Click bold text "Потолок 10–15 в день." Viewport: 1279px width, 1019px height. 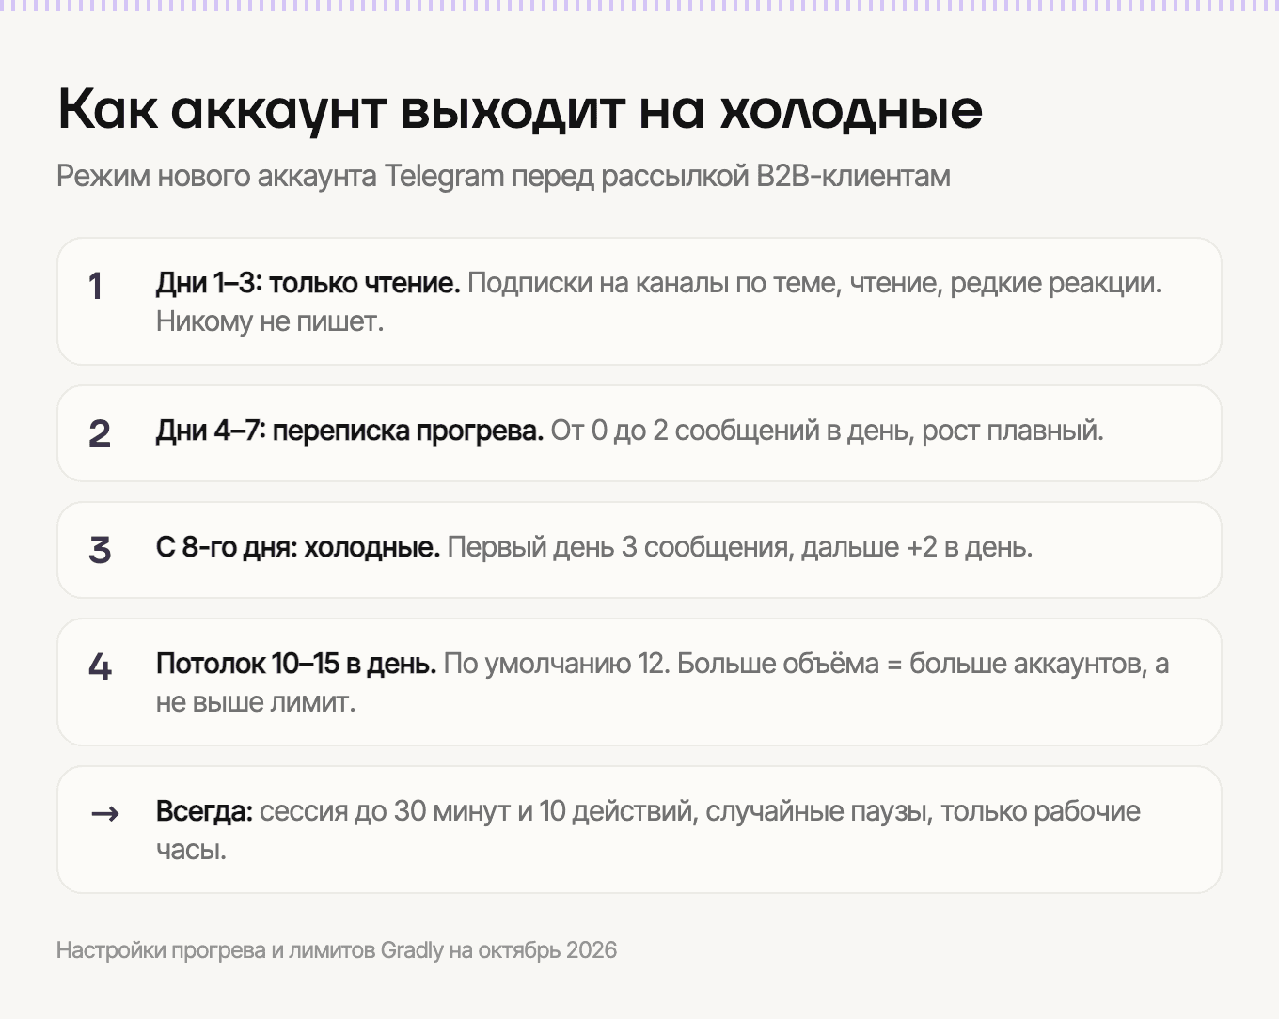point(296,664)
